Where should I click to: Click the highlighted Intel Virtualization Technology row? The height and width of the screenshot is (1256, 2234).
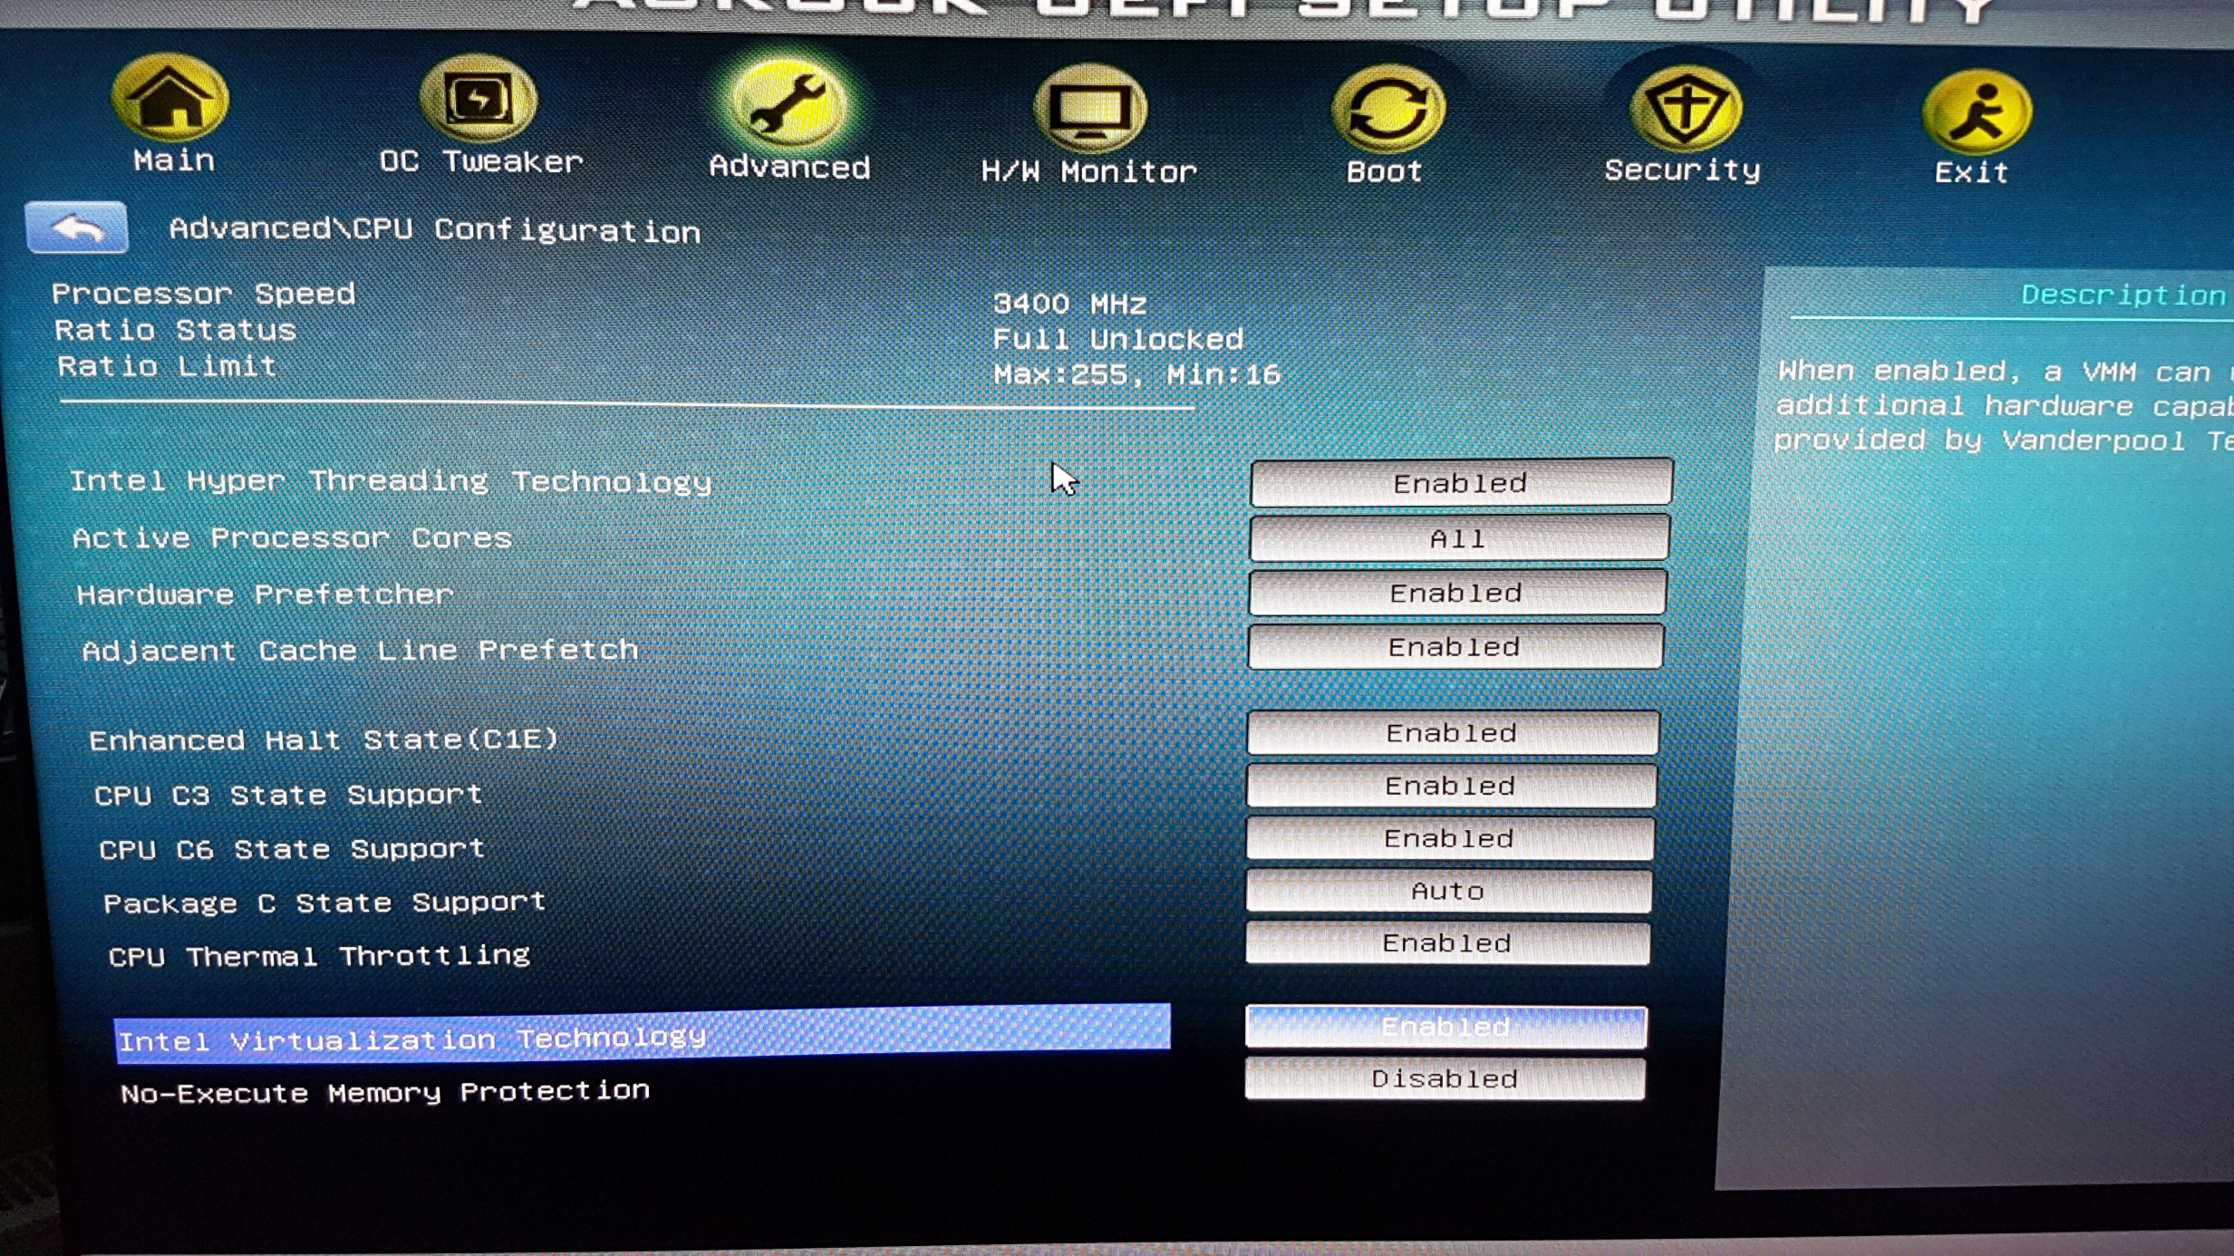(x=643, y=1033)
